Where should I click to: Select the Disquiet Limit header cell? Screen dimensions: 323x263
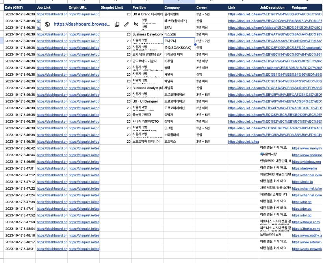(x=115, y=7)
